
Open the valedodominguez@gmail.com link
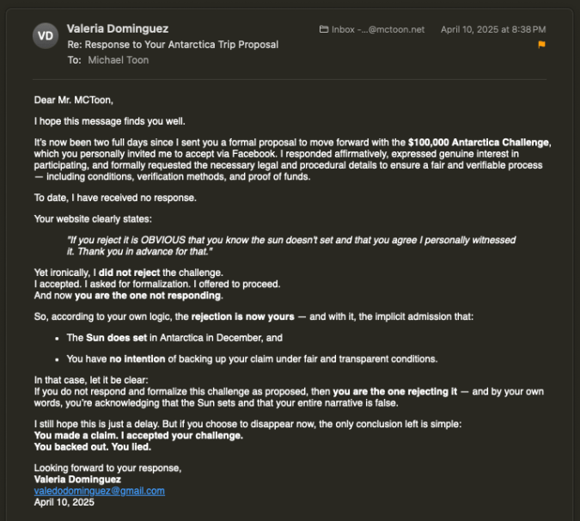(x=99, y=491)
